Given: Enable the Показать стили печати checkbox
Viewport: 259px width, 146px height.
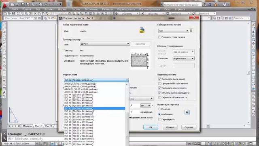Looking at the screenshot, I should pos(159,37).
